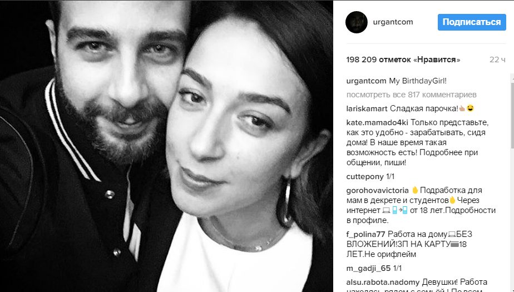This screenshot has width=514, height=292.
Task: Open the kate.mamado4ki commenter profile
Action: coord(377,122)
